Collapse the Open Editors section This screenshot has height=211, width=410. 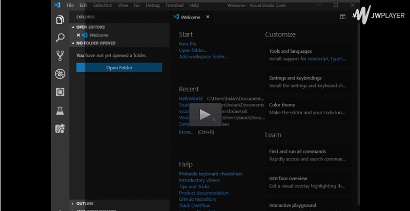point(90,27)
